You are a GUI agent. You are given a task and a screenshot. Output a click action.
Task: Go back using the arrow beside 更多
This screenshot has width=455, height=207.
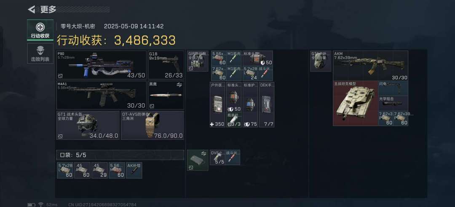coord(31,9)
